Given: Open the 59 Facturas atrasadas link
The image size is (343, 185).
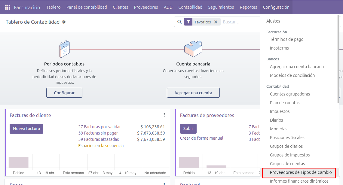Looking at the screenshot, I should [99, 139].
